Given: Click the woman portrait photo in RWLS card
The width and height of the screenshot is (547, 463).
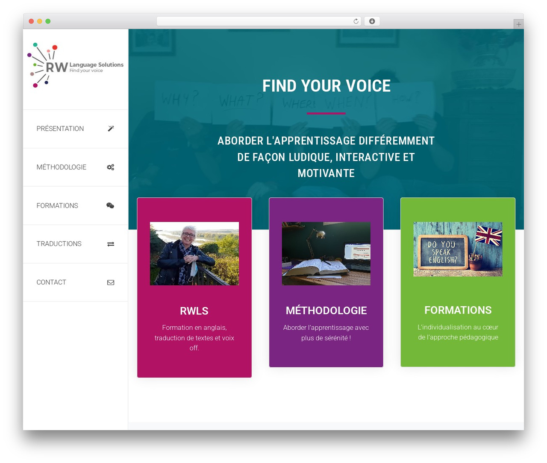Looking at the screenshot, I should (194, 254).
